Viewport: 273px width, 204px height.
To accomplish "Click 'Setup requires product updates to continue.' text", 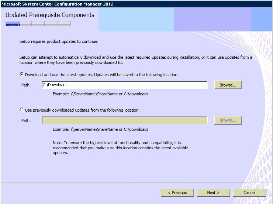I will pos(59,41).
